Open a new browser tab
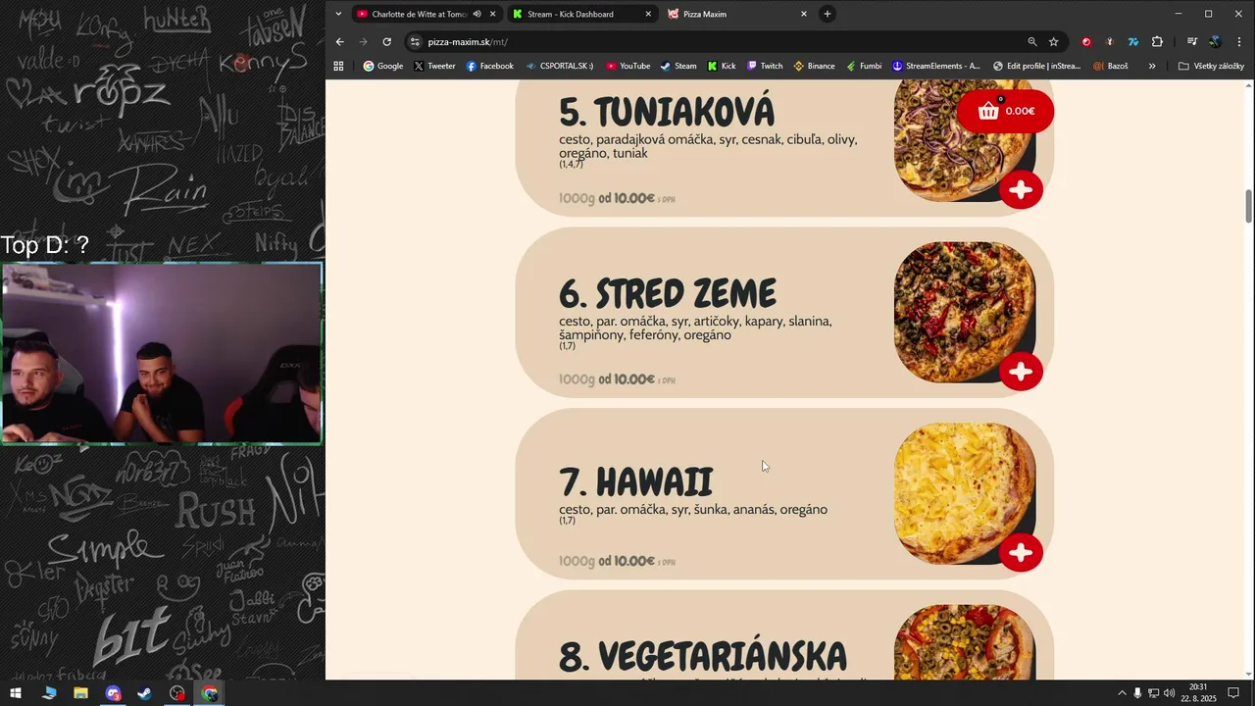This screenshot has height=706, width=1255. click(x=828, y=14)
